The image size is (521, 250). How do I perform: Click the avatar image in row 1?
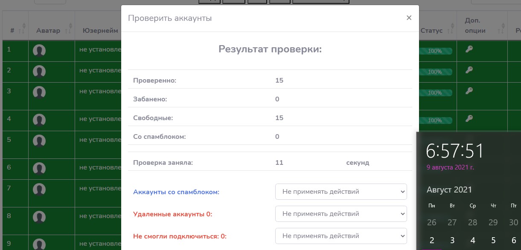click(39, 51)
